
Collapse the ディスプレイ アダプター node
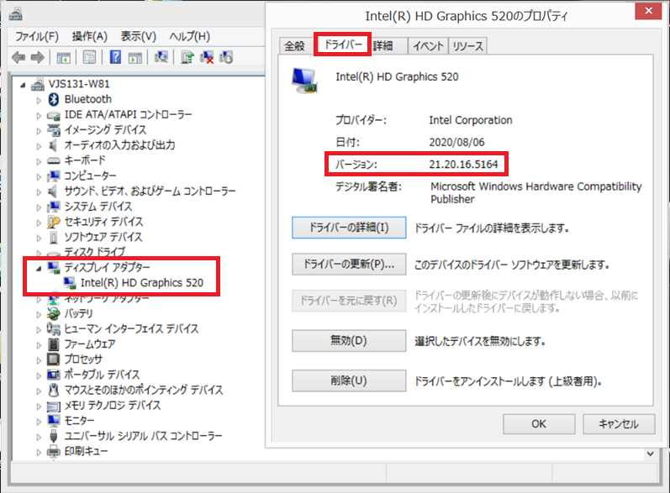click(39, 269)
